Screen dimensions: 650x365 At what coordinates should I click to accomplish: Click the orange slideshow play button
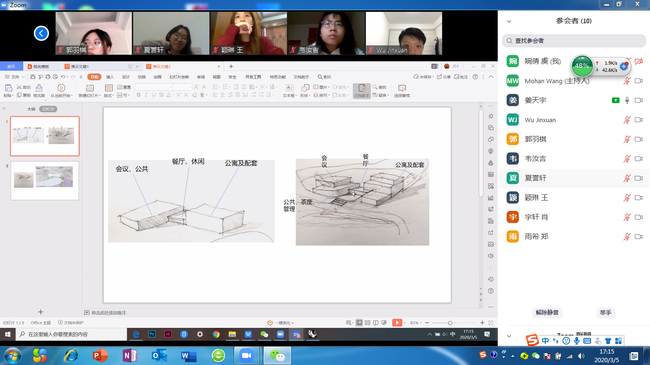point(397,323)
